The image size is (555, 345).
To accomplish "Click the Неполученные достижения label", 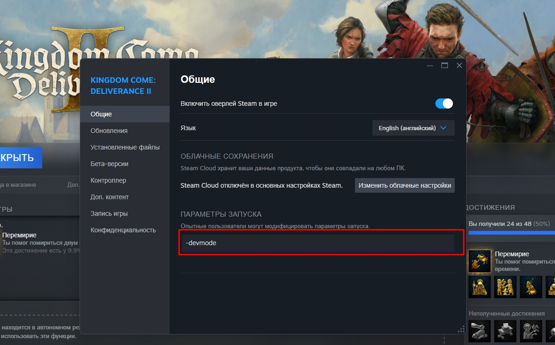I will point(507,313).
